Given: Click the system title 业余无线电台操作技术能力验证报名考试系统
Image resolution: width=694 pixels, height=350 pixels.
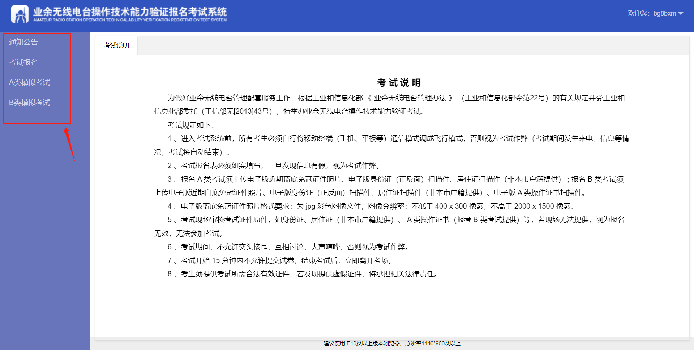Looking at the screenshot, I should coord(130,12).
